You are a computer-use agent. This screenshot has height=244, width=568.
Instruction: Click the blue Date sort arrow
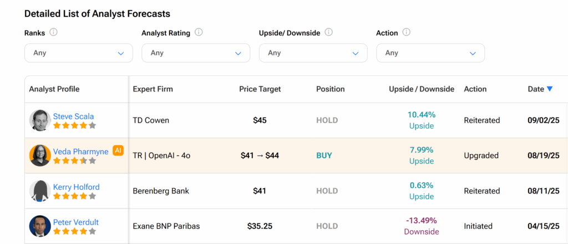(550, 89)
